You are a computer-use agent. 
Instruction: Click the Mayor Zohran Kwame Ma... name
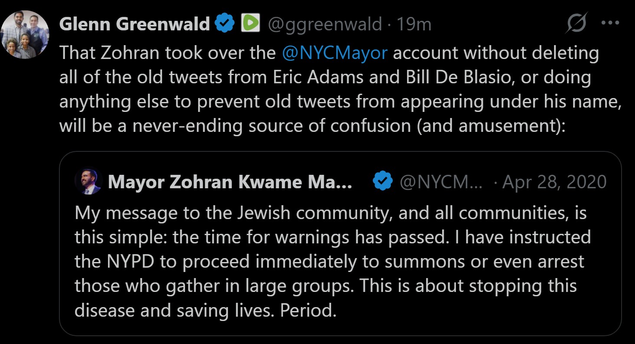pos(230,182)
